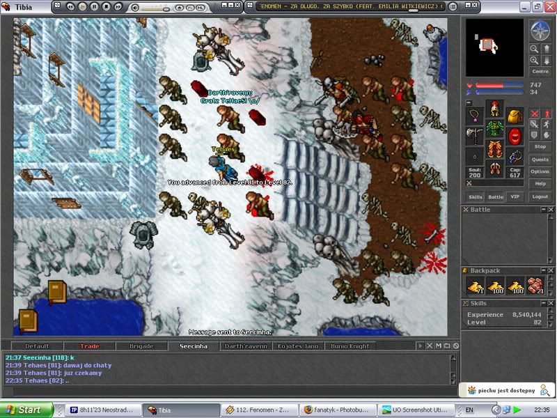The image size is (557, 418).
Task: Stop playback in Winamp
Action: click(106, 6)
